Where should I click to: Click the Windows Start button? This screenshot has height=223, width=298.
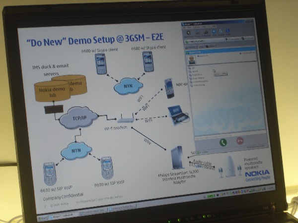coord(42,218)
